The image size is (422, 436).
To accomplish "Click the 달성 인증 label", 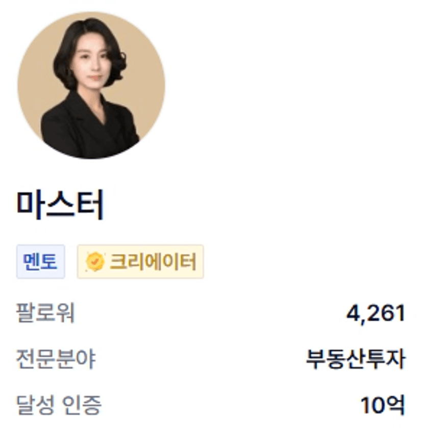I will (x=59, y=405).
